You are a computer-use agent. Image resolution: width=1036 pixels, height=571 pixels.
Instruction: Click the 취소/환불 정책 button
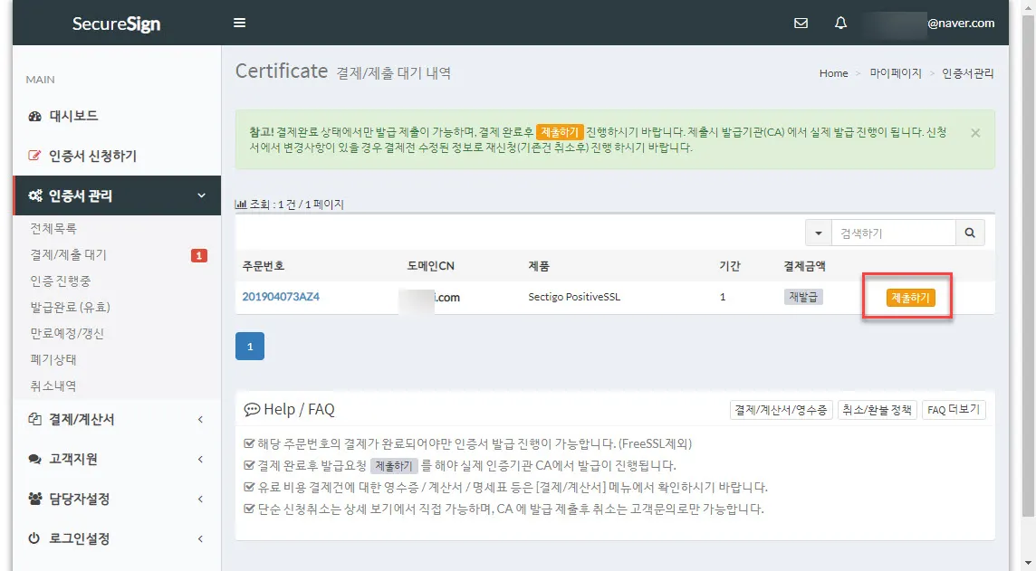[x=878, y=410]
